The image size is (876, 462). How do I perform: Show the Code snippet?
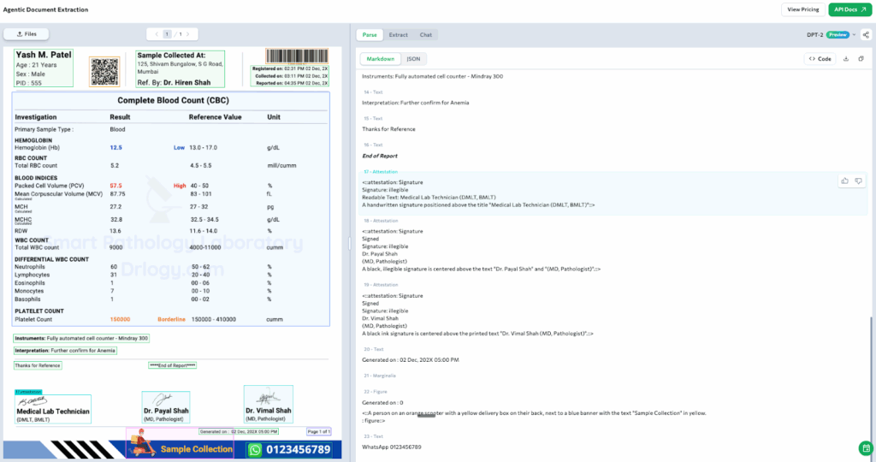820,59
